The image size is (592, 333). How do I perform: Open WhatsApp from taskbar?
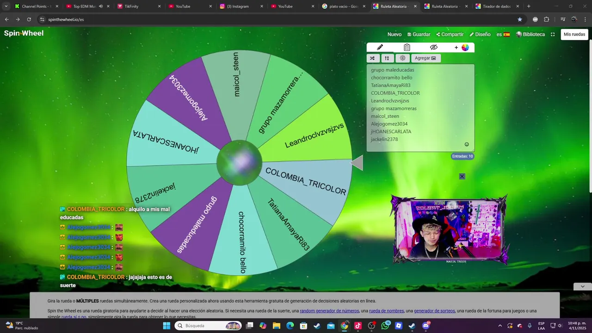(x=385, y=326)
